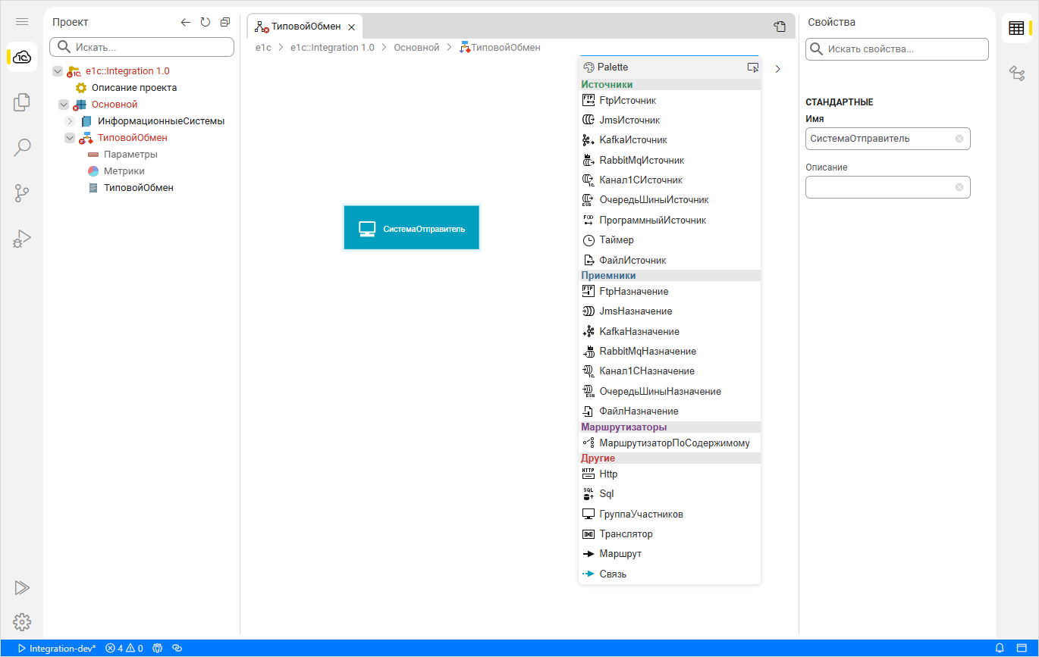Pick the KafkaИсточник palette item
This screenshot has width=1039, height=657.
[x=633, y=140]
